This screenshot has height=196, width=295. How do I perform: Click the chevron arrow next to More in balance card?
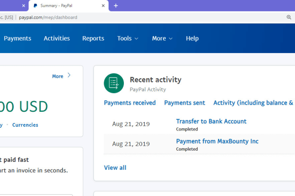69,75
